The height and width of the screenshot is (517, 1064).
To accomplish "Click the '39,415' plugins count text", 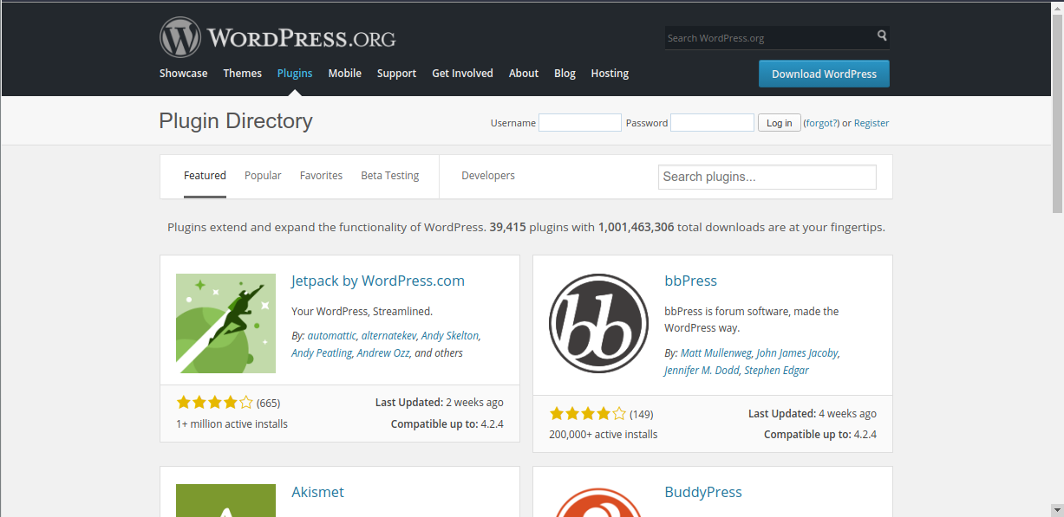I will pyautogui.click(x=508, y=228).
